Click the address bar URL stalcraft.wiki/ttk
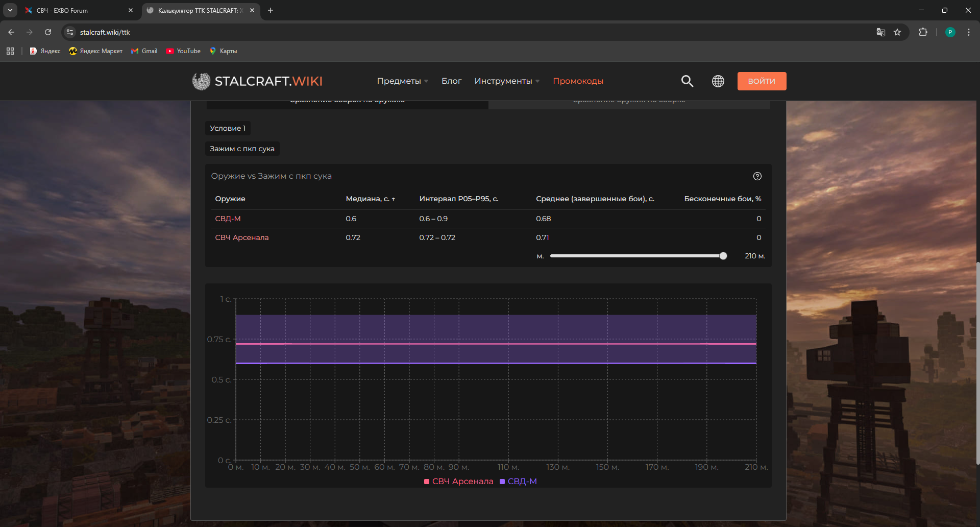The width and height of the screenshot is (980, 527). point(105,32)
